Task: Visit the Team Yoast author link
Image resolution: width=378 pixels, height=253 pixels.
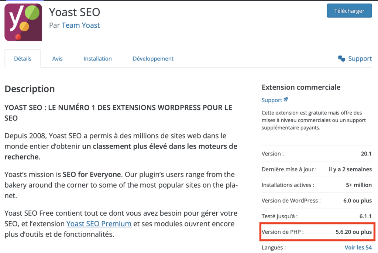Action: pyautogui.click(x=80, y=25)
